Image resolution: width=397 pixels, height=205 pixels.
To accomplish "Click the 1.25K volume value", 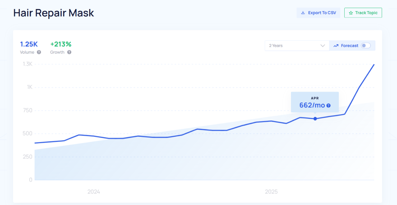I will pos(29,44).
